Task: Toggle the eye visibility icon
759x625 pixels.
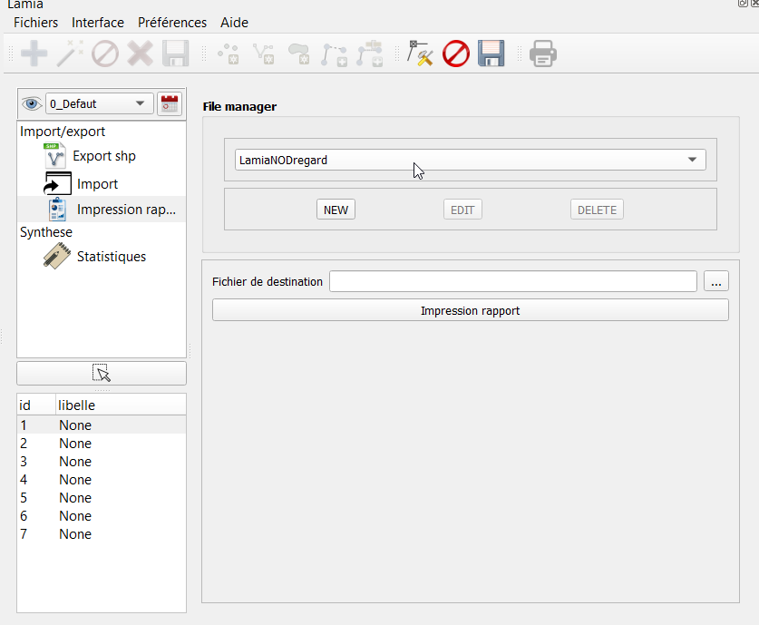Action: pyautogui.click(x=32, y=103)
